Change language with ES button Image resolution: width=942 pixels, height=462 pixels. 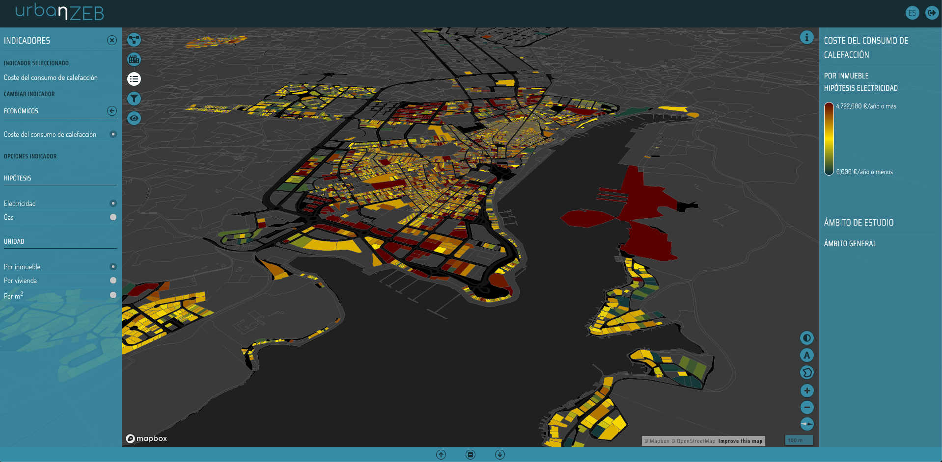coord(912,13)
